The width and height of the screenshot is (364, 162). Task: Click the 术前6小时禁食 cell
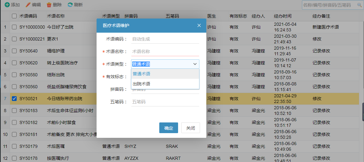click(61, 122)
